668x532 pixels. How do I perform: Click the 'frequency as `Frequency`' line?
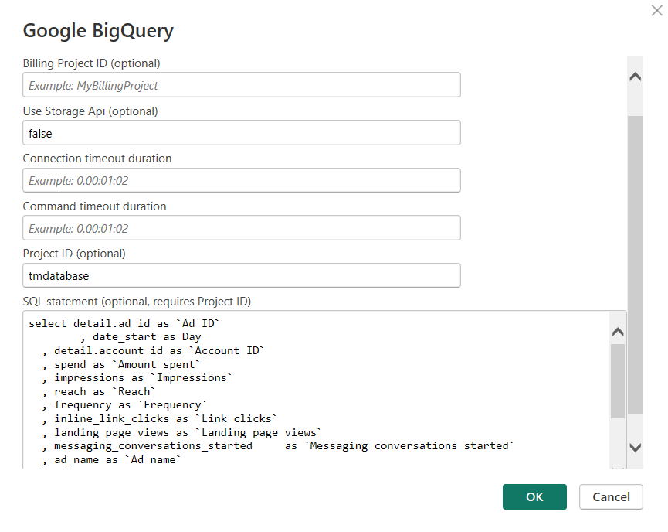click(124, 405)
